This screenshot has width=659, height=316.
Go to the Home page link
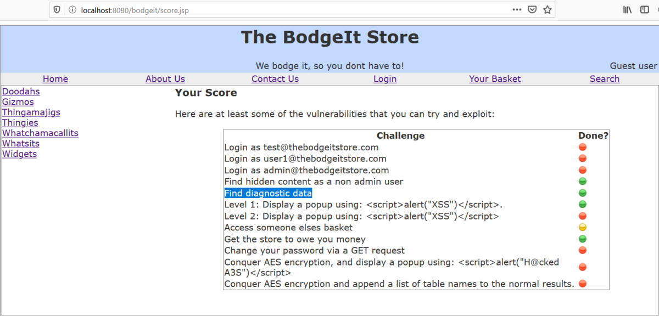[55, 79]
